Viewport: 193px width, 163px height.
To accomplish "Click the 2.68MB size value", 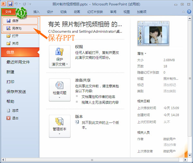I will 169,60.
